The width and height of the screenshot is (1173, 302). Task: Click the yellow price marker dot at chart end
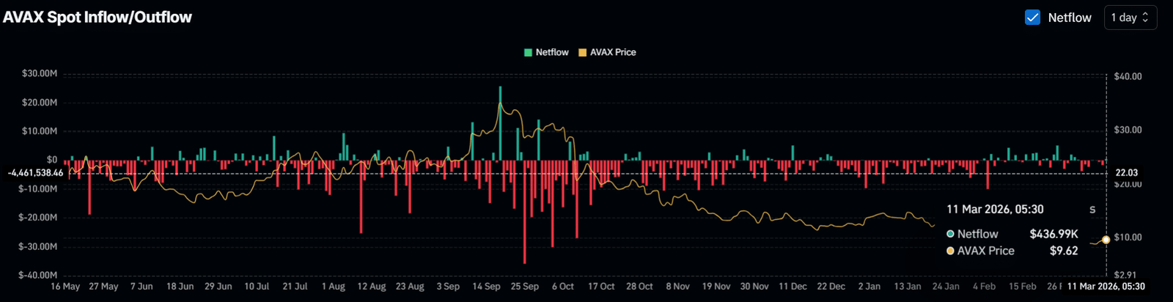pos(1106,240)
